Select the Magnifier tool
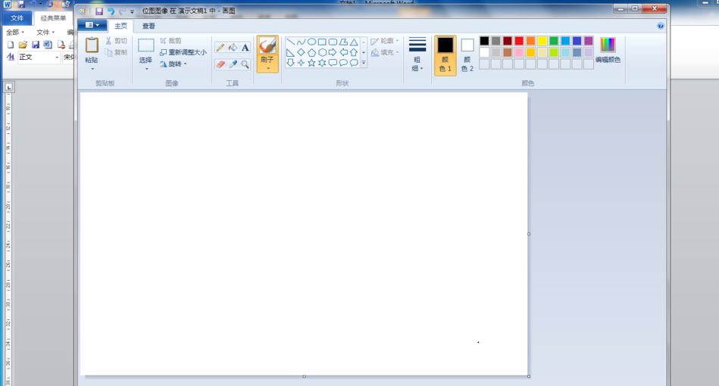The height and width of the screenshot is (386, 719). click(x=245, y=64)
